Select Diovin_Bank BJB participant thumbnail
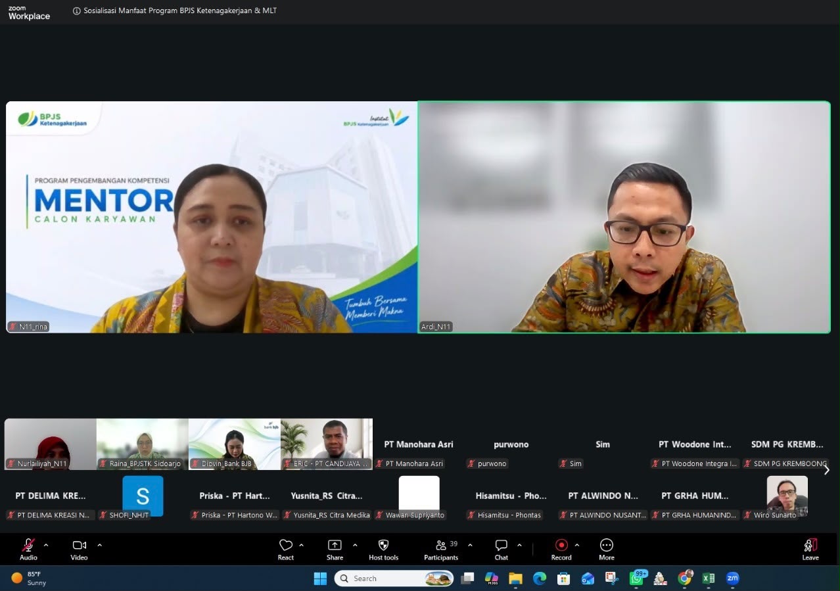This screenshot has width=840, height=591. point(235,444)
